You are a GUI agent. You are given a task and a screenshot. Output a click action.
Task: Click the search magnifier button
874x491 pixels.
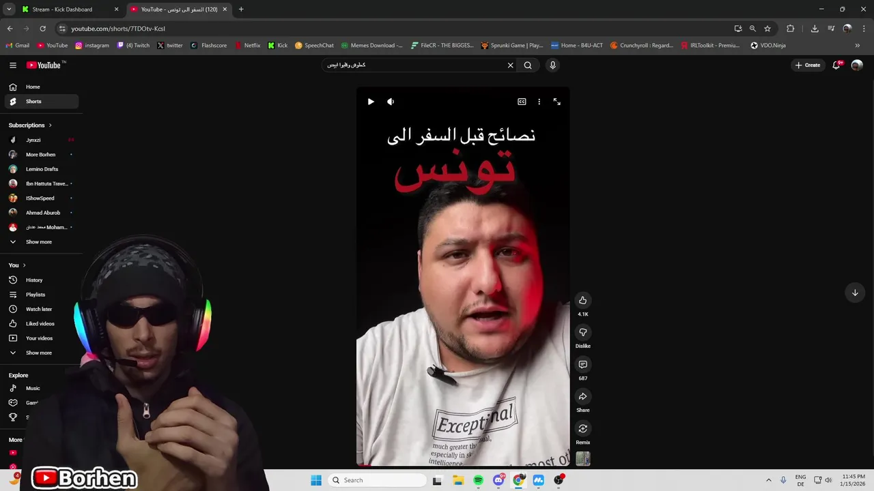[x=528, y=65]
